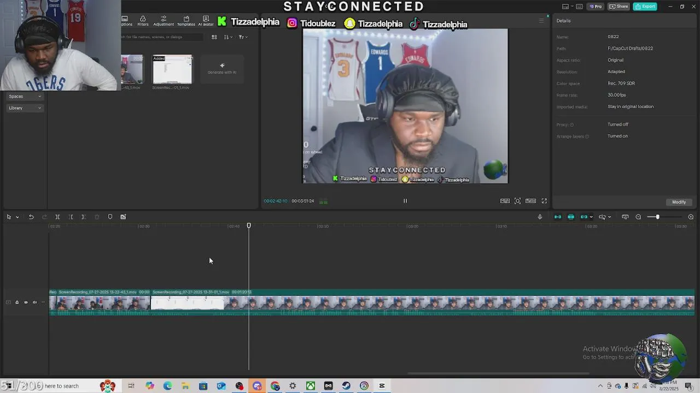Image resolution: width=700 pixels, height=393 pixels.
Task: Click the freeze-frame image icon in timeline toolbar
Action: [123, 217]
